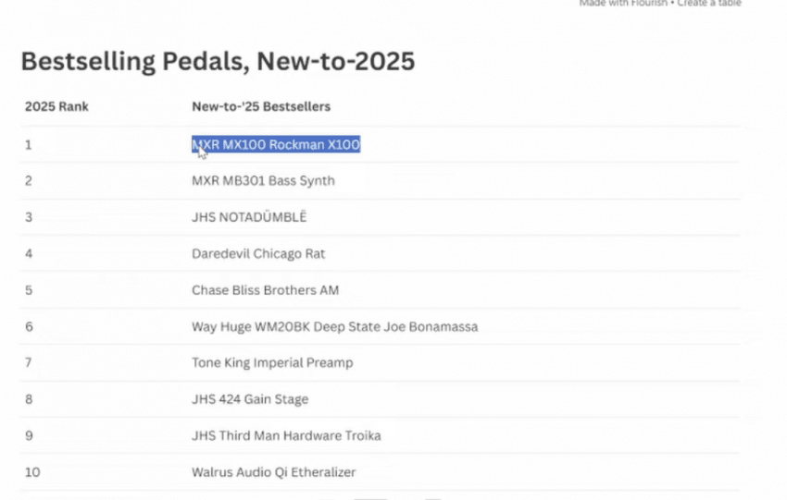This screenshot has height=500, width=787.
Task: Open the Made with Flourish link
Action: tap(622, 4)
